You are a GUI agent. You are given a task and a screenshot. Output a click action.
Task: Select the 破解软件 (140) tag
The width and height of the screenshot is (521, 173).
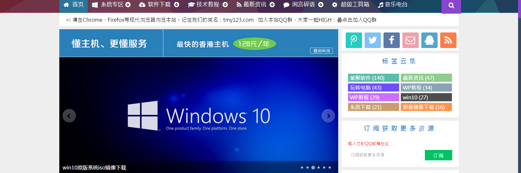373,78
